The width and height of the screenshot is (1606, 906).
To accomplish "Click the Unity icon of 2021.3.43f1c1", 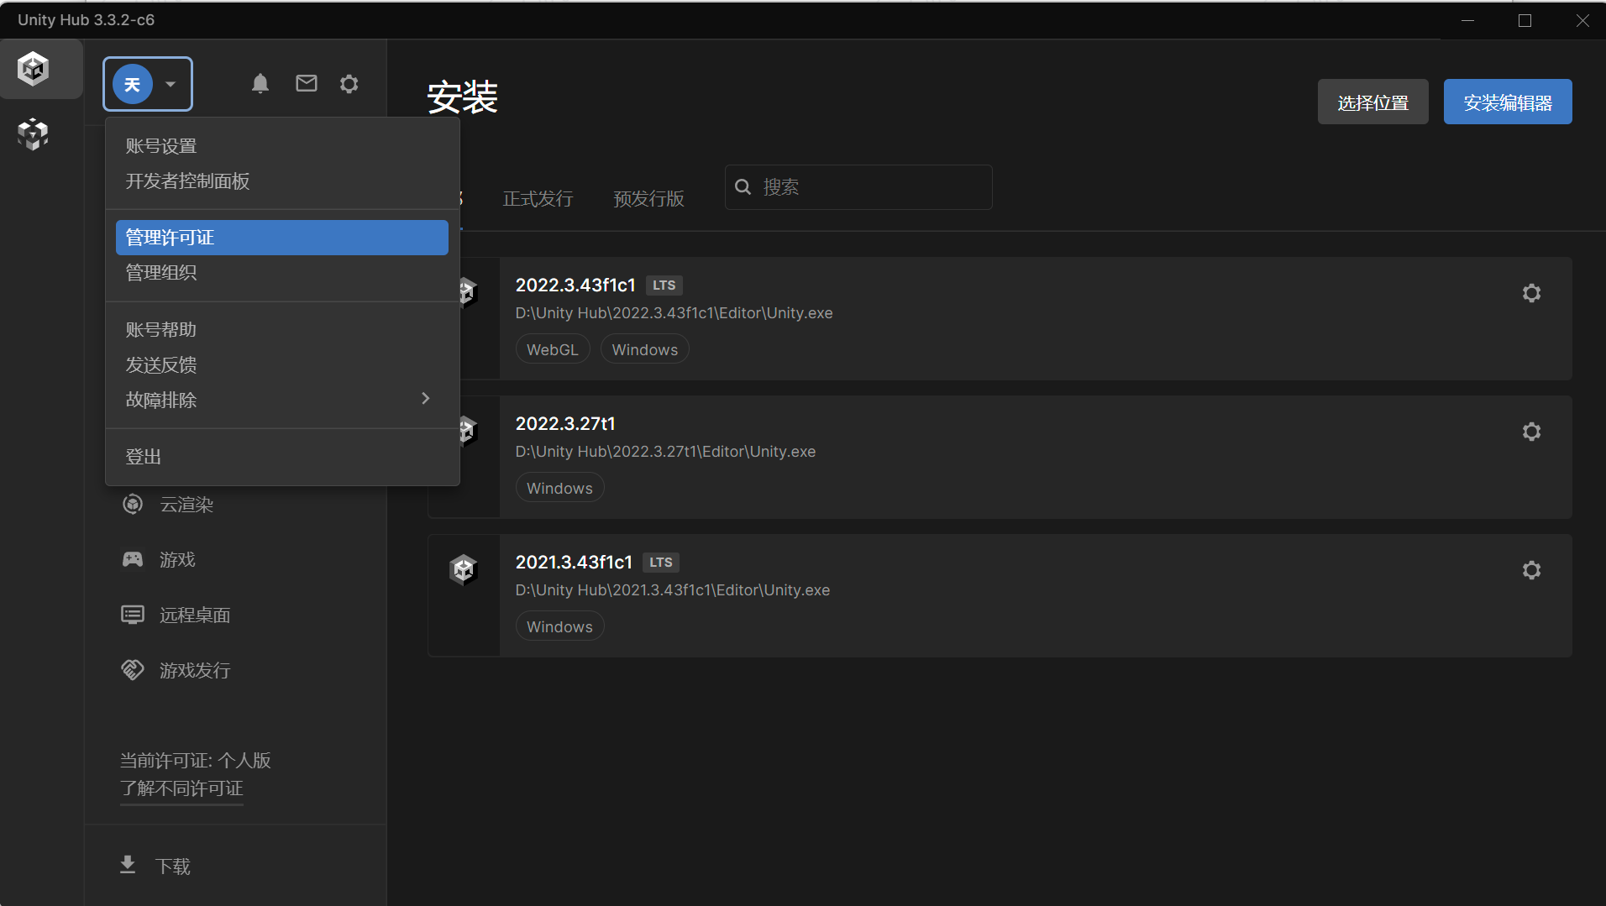I will (x=464, y=569).
